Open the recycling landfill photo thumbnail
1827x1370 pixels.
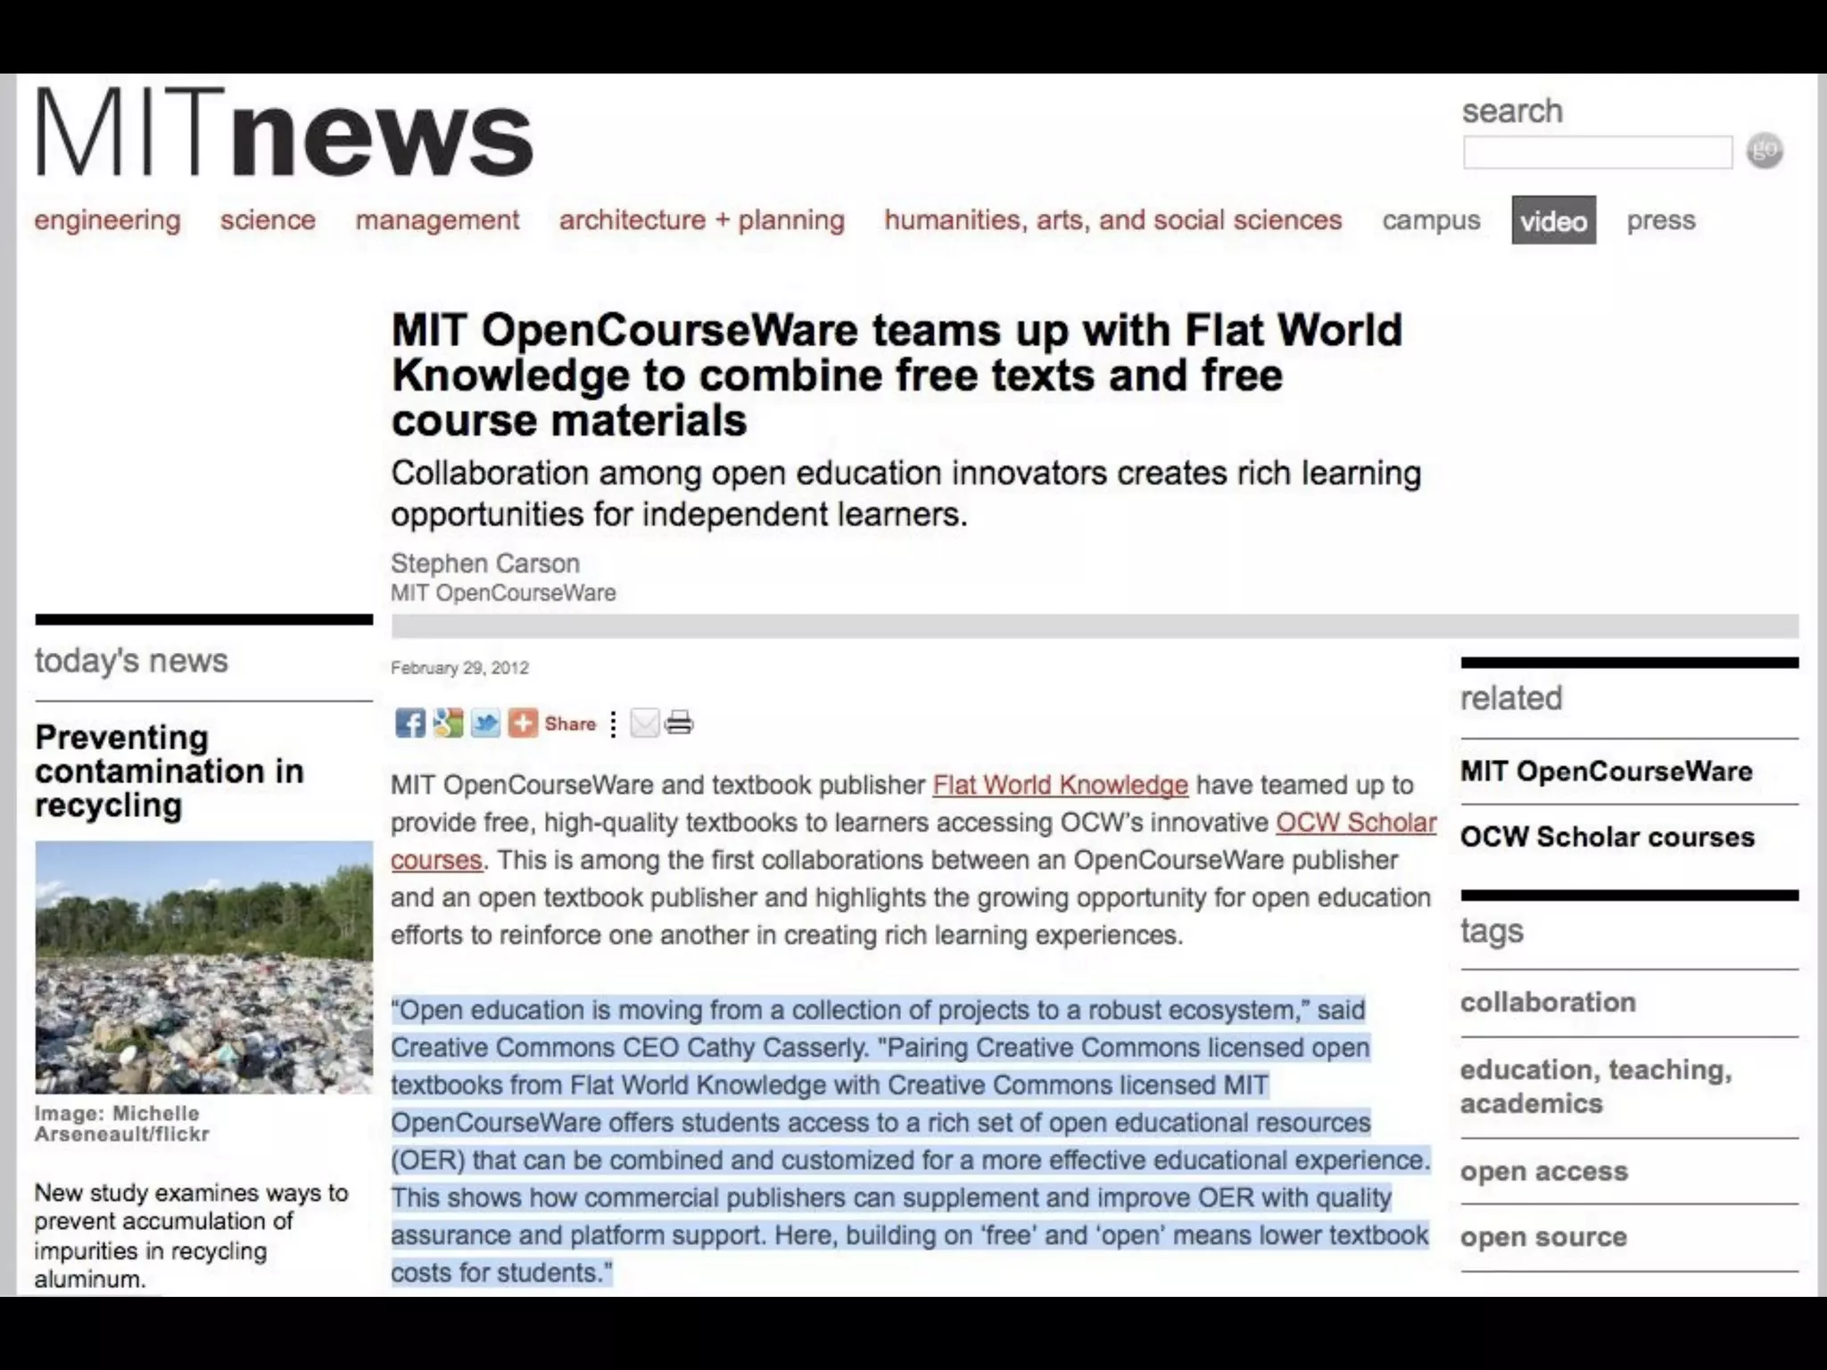click(203, 967)
